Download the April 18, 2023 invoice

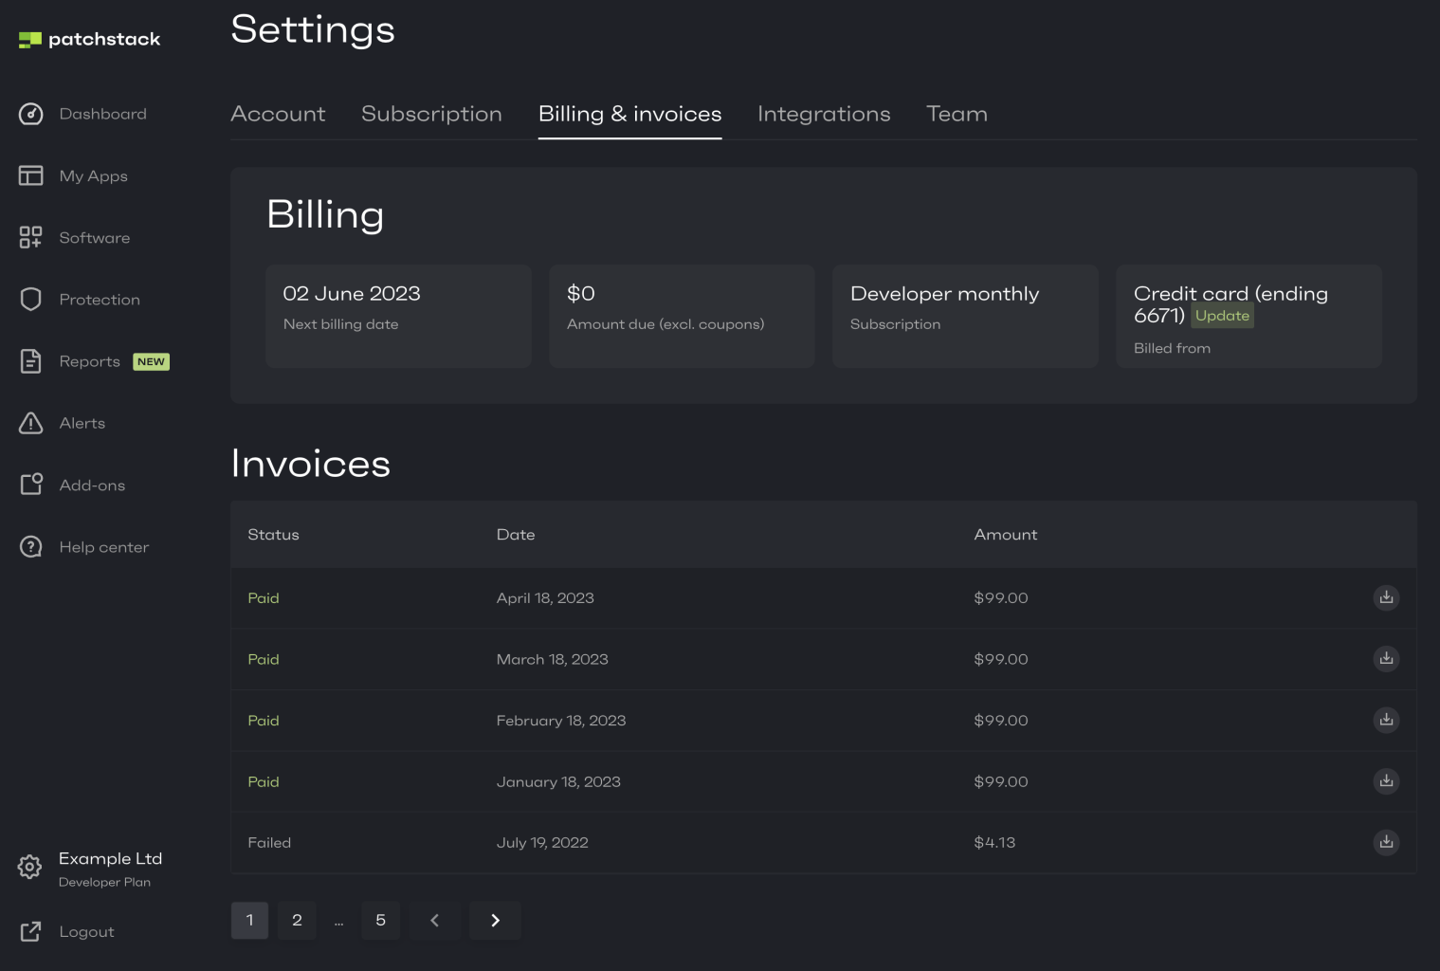[1386, 597]
